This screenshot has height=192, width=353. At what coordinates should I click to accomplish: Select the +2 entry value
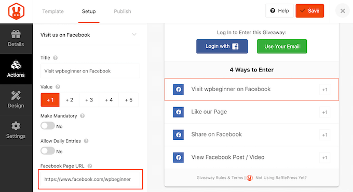tap(70, 100)
